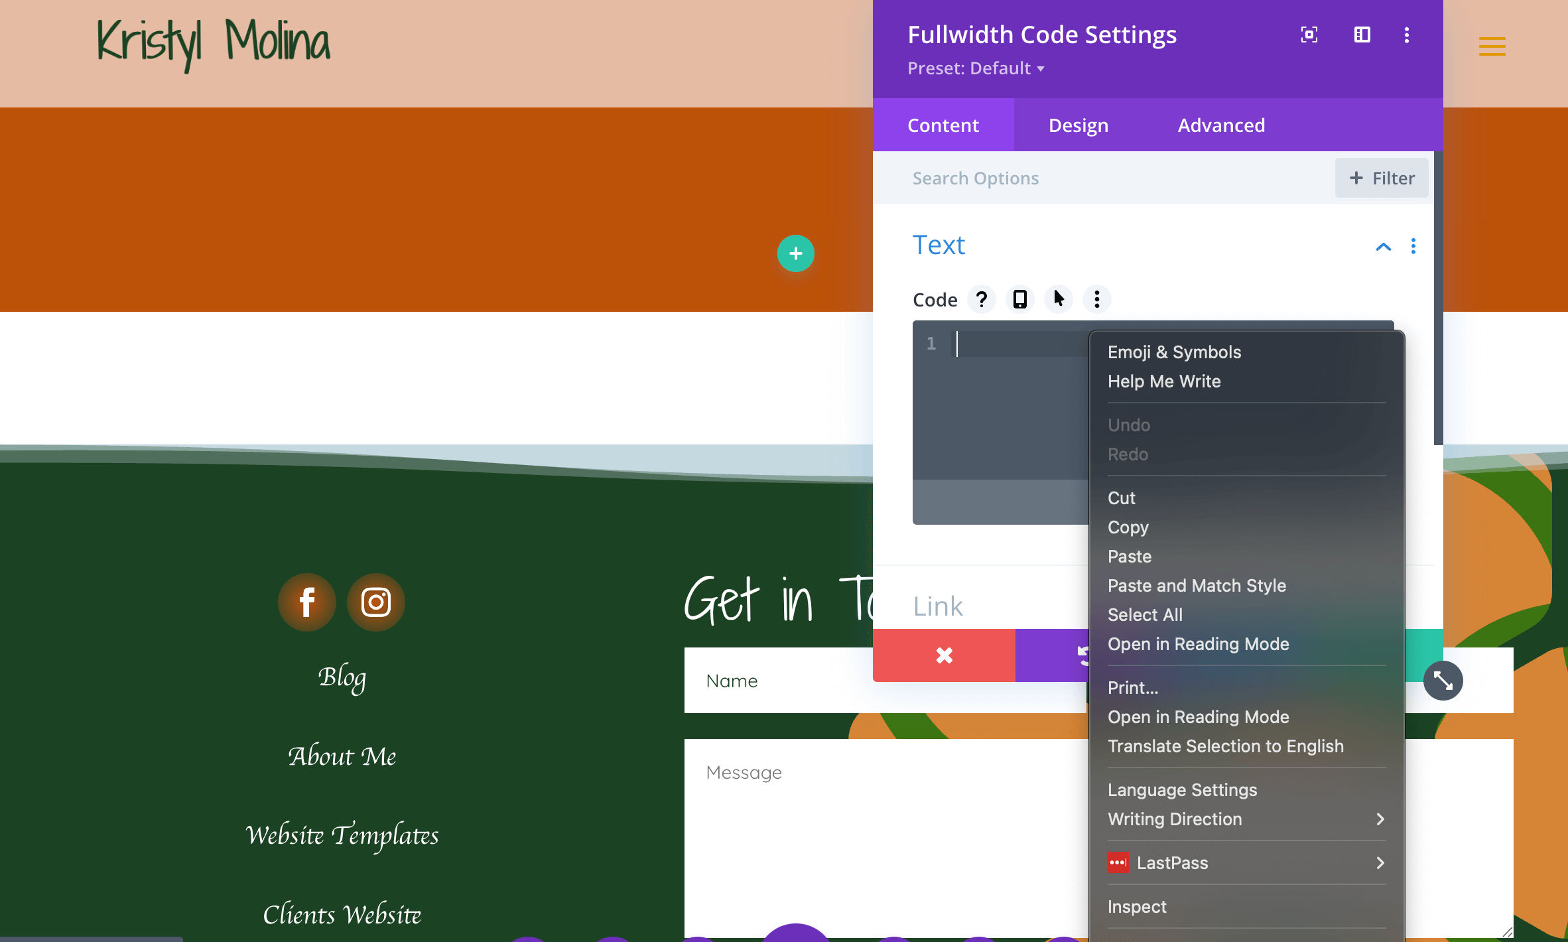Open the Clients Website footer link

click(x=342, y=915)
